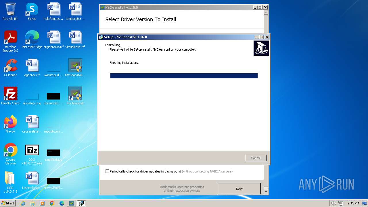Image resolution: width=368 pixels, height=207 pixels.
Task: Minimize the NVCleanstall v1.16.0 window
Action: (x=255, y=7)
